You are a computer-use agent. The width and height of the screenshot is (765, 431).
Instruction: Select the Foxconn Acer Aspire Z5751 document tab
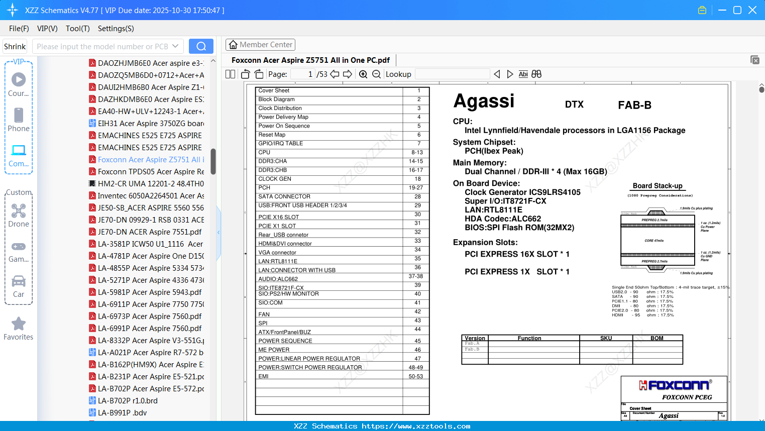pos(310,60)
